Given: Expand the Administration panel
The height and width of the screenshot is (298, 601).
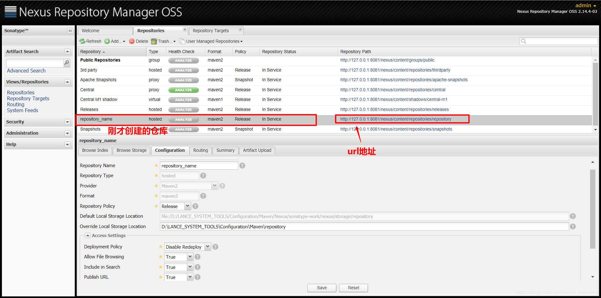Looking at the screenshot, I should point(67,133).
